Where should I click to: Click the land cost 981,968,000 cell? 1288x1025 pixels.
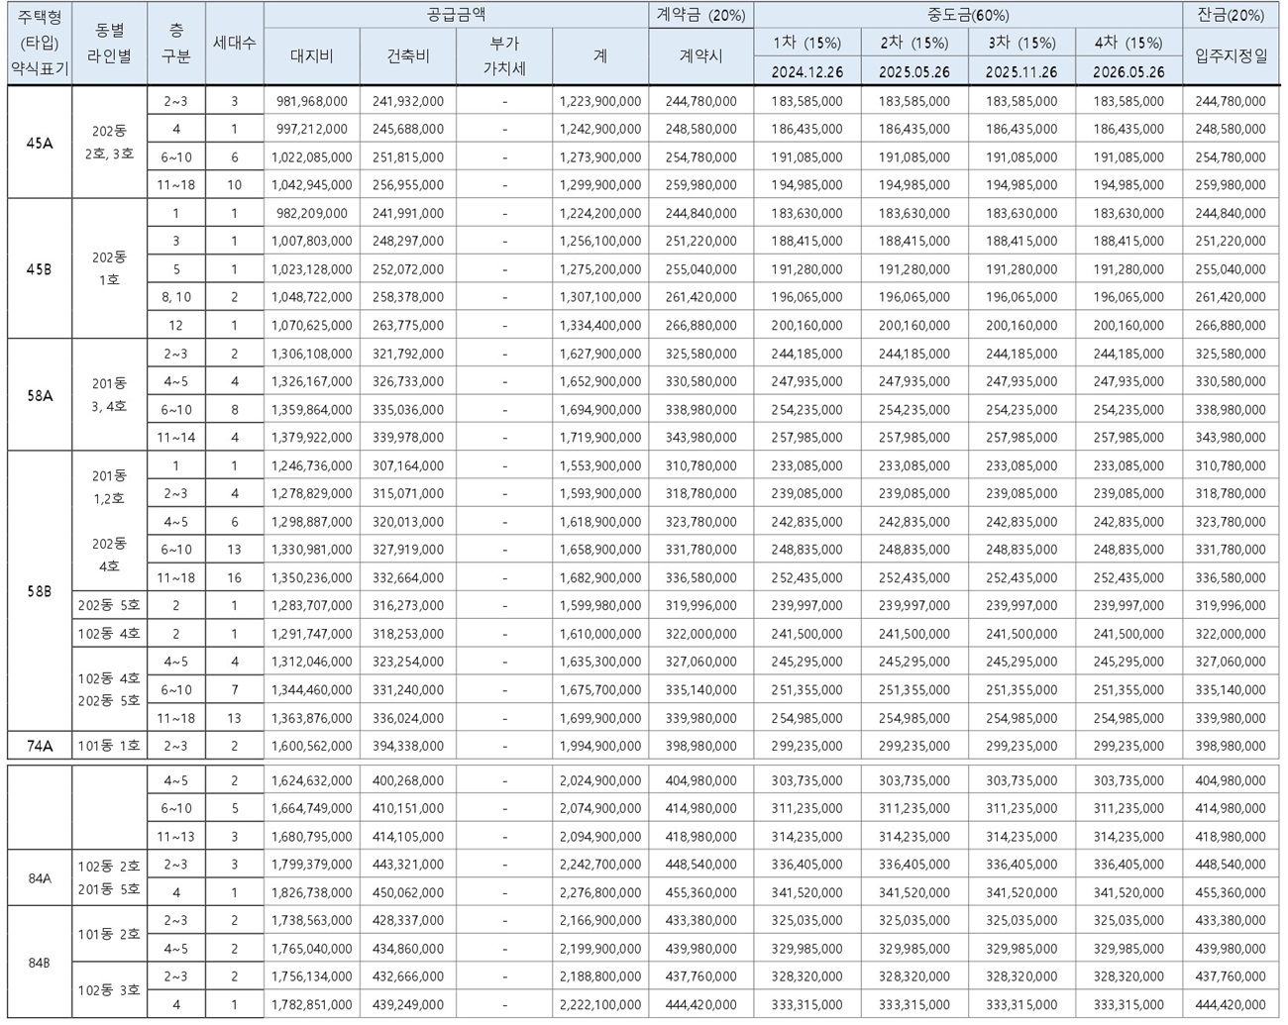point(311,101)
